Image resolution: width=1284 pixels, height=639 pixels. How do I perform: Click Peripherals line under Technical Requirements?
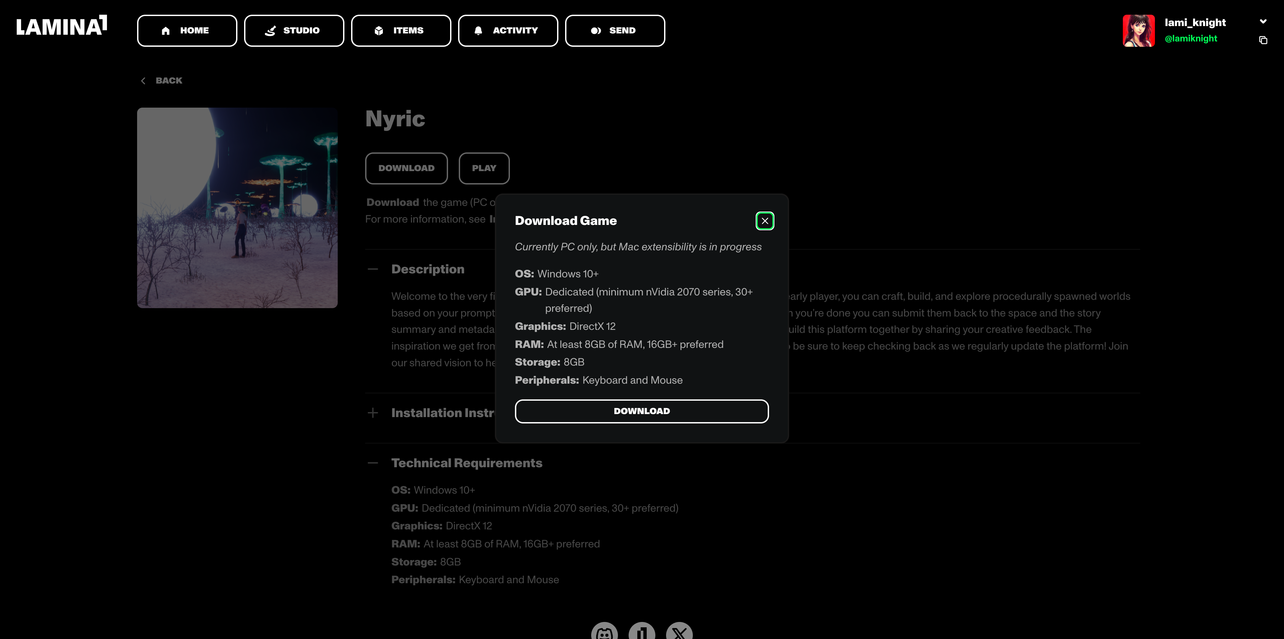pyautogui.click(x=475, y=580)
